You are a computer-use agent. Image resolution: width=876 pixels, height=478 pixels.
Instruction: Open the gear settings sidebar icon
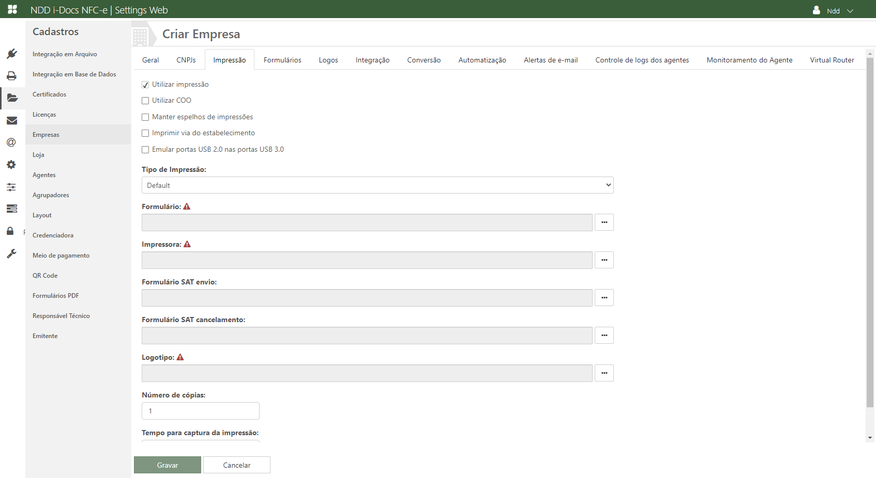click(x=11, y=165)
